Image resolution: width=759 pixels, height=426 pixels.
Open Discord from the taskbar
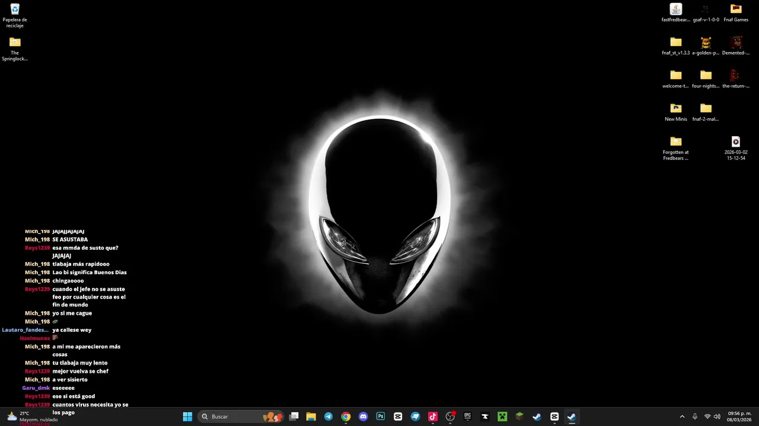[363, 417]
